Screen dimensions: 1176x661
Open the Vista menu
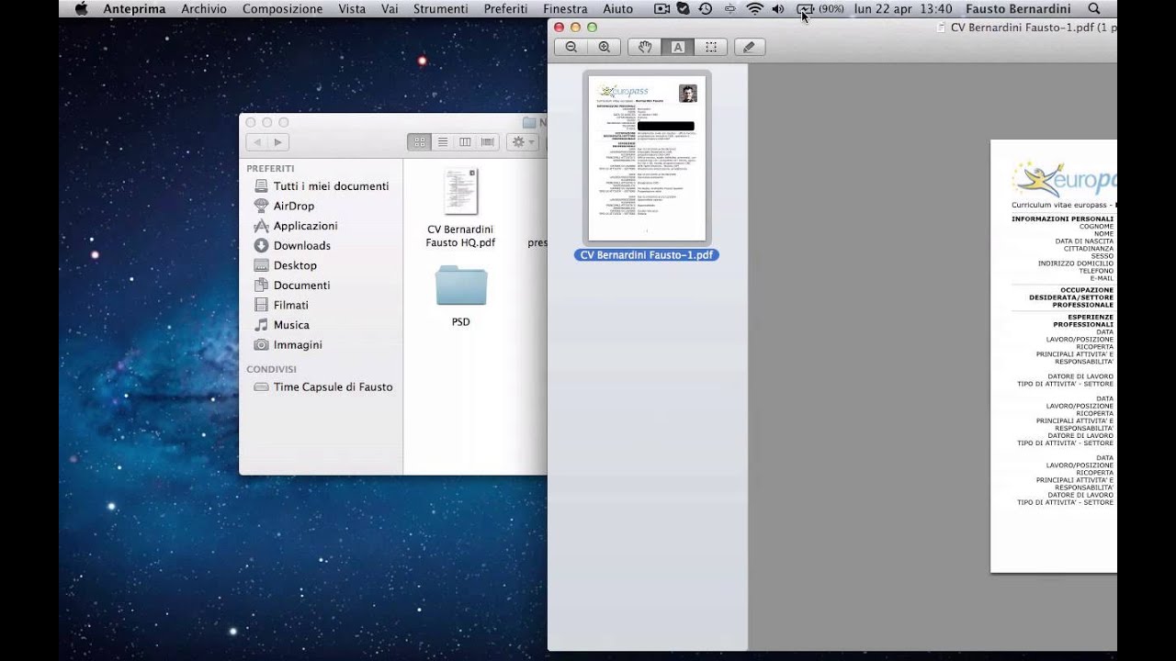click(x=352, y=9)
